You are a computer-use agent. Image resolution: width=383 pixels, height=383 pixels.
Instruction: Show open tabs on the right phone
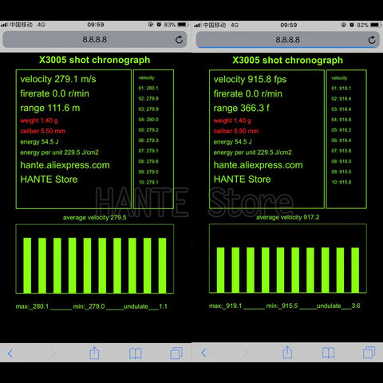[369, 353]
